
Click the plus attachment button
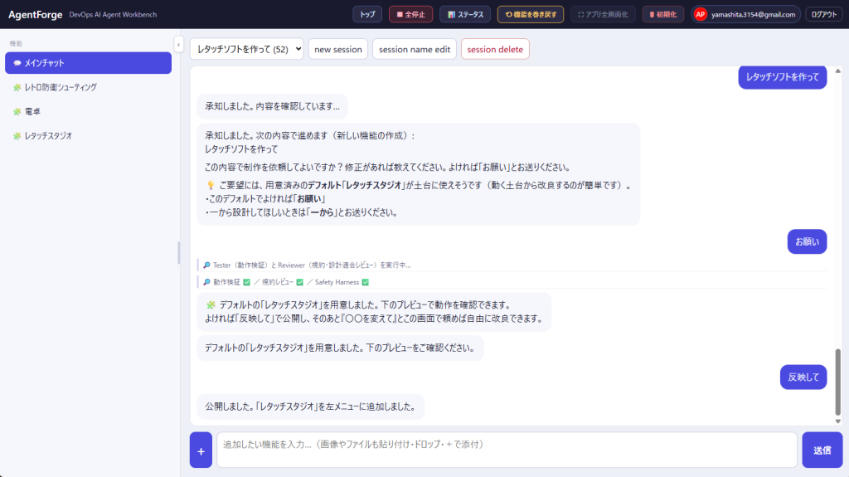coord(201,450)
